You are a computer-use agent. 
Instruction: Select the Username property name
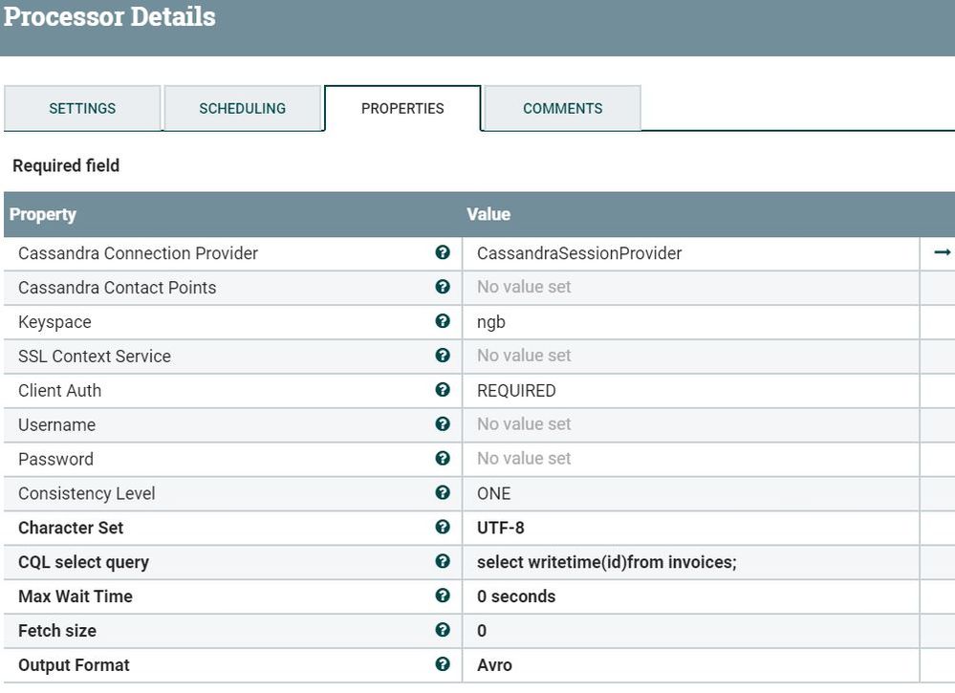56,425
